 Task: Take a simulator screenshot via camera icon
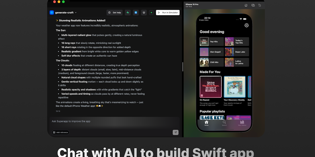[x=253, y=5]
